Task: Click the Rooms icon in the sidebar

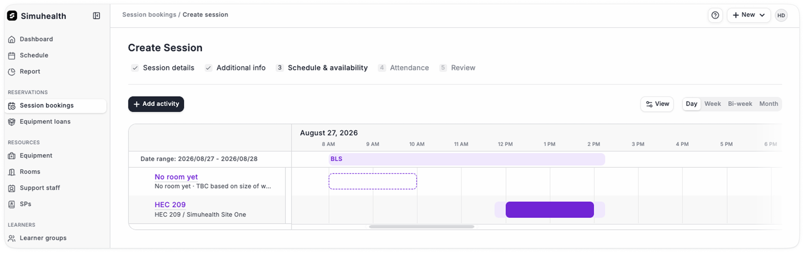Action: (x=11, y=172)
